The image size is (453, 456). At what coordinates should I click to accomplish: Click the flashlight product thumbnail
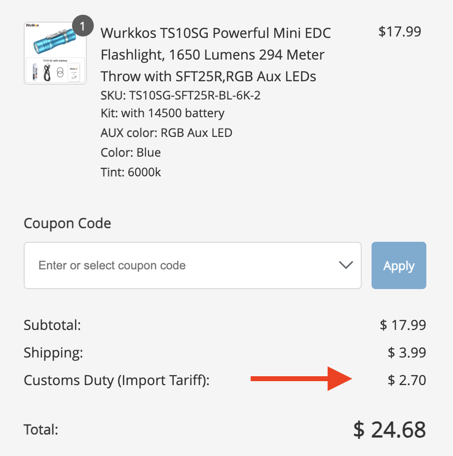click(55, 53)
